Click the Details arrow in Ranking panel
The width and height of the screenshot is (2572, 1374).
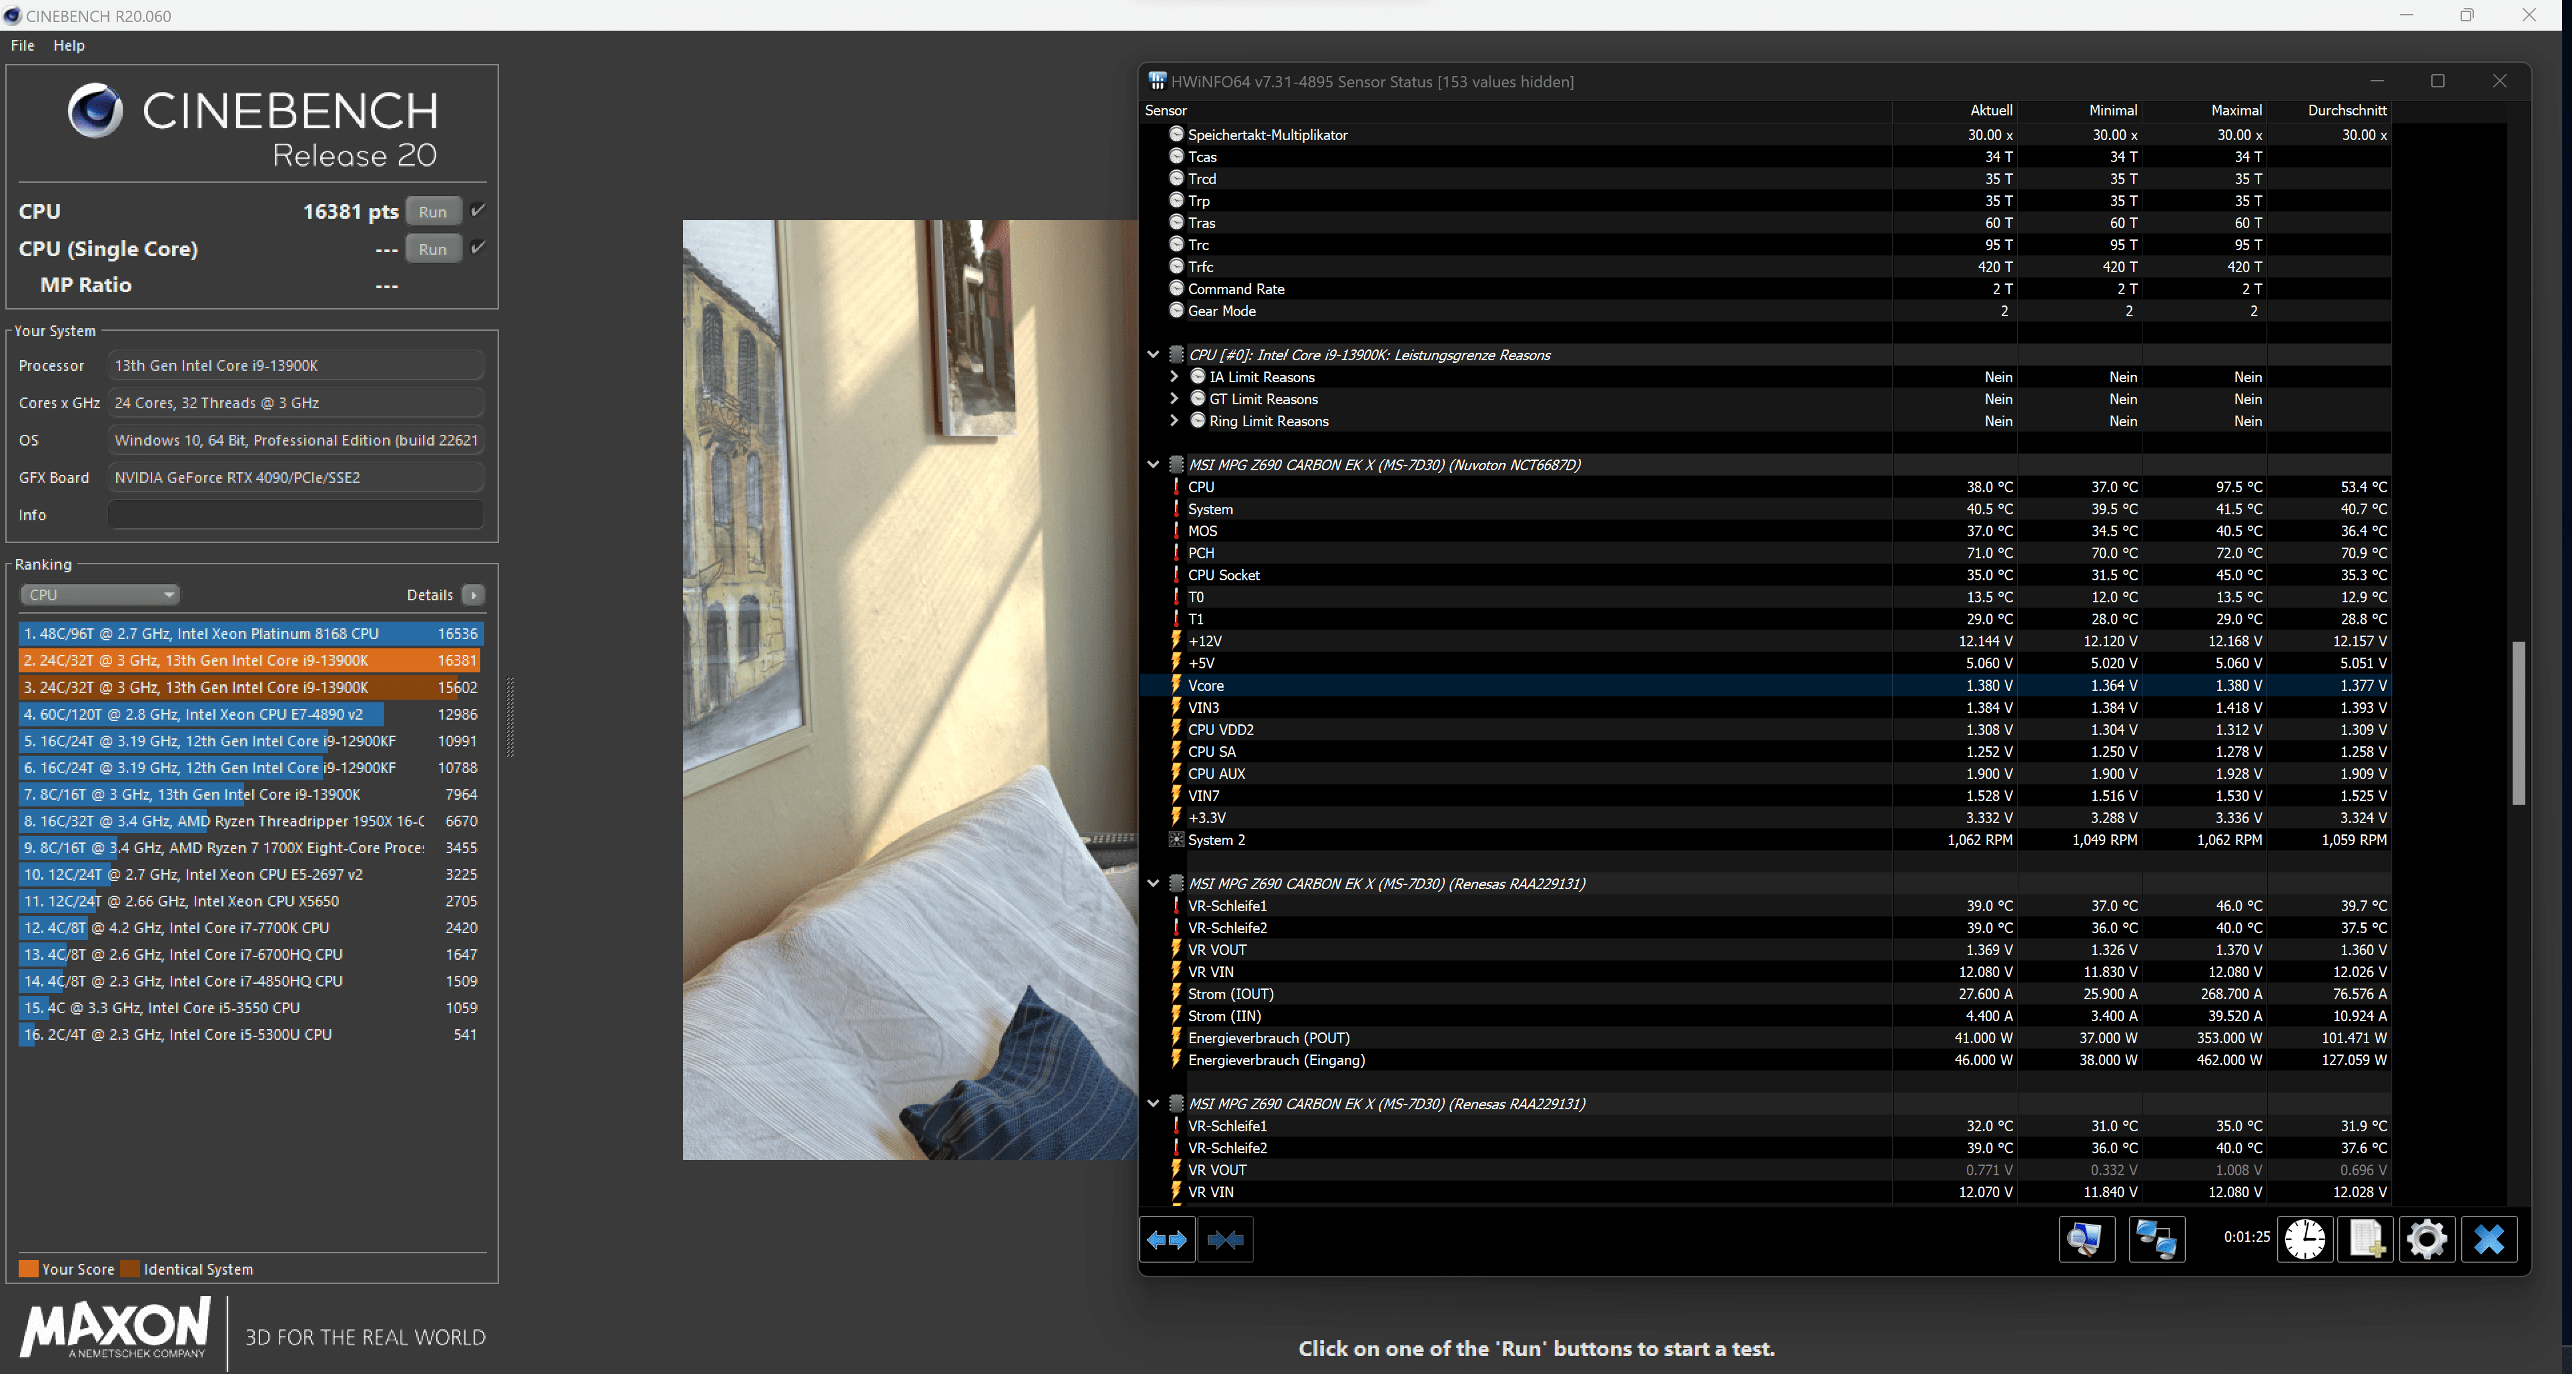tap(474, 594)
